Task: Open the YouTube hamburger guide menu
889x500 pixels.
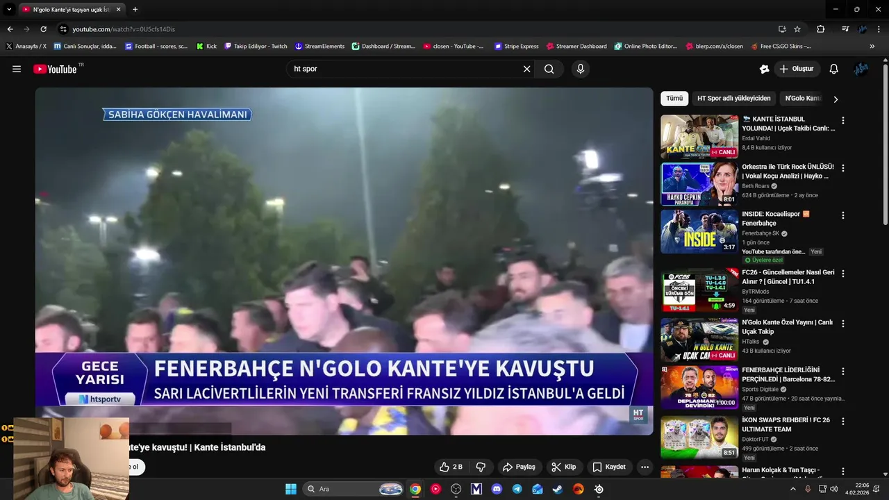Action: pos(17,69)
